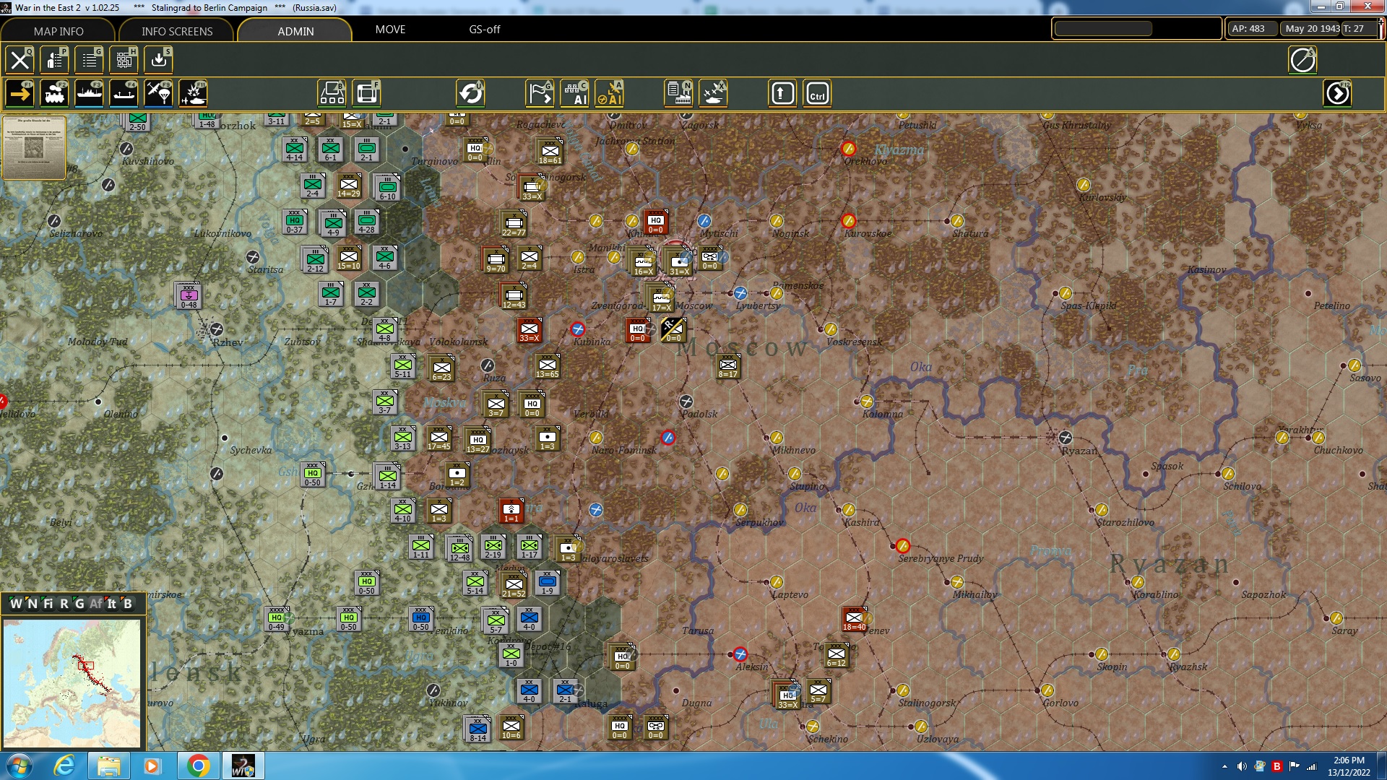Screen dimensions: 1387x780
Task: Select the airborne drop mission icon
Action: (x=158, y=92)
